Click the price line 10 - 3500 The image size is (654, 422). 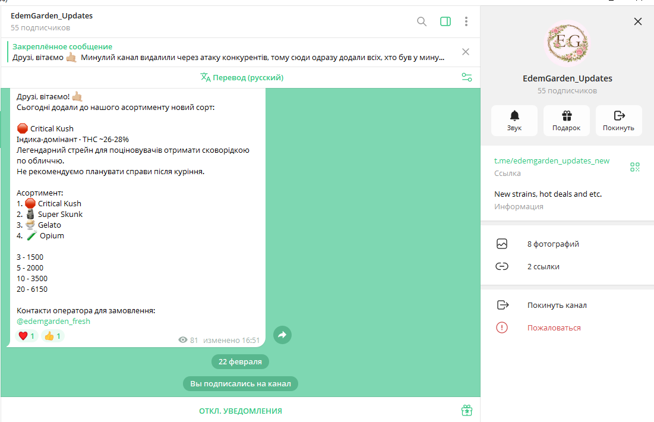tap(32, 278)
